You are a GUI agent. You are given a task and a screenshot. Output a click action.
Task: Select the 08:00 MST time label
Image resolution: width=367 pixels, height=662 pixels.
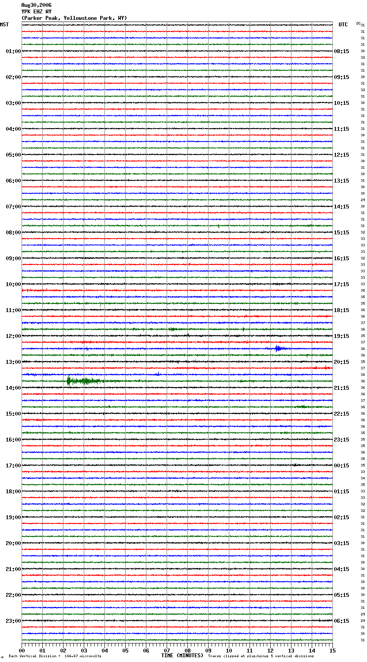coord(13,233)
